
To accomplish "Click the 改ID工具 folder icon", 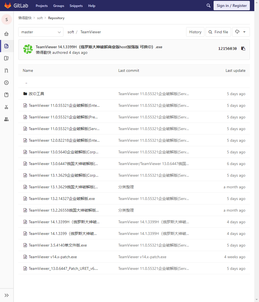I will (25, 94).
